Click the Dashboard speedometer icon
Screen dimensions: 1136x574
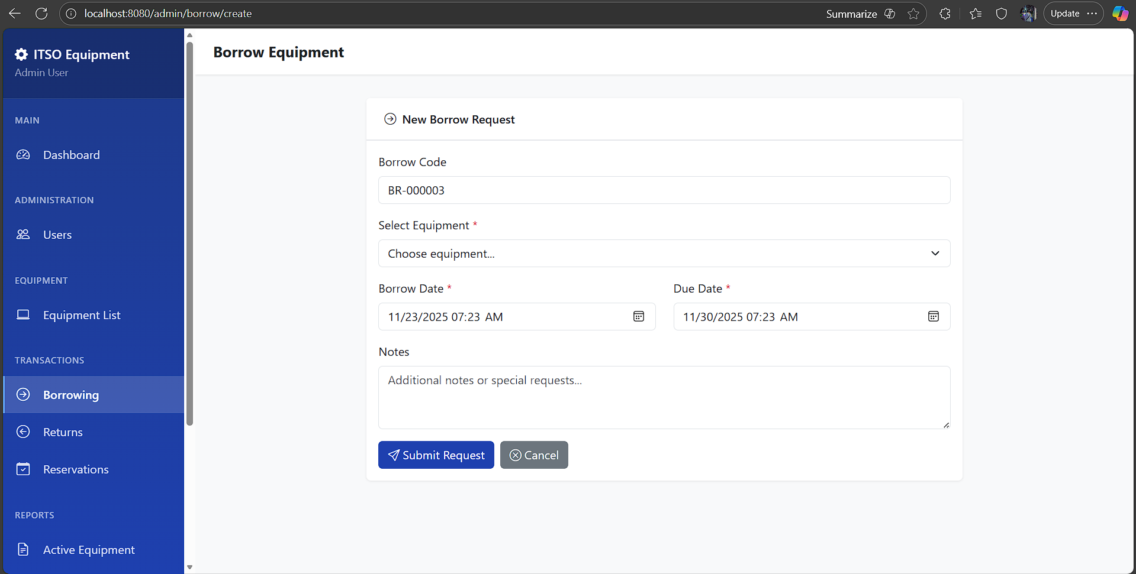pyautogui.click(x=23, y=154)
